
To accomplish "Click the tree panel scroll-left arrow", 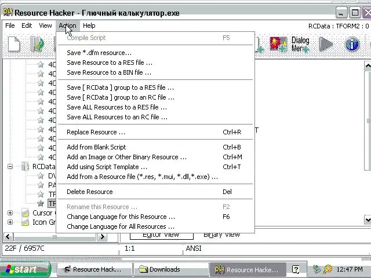I will coord(8,237).
